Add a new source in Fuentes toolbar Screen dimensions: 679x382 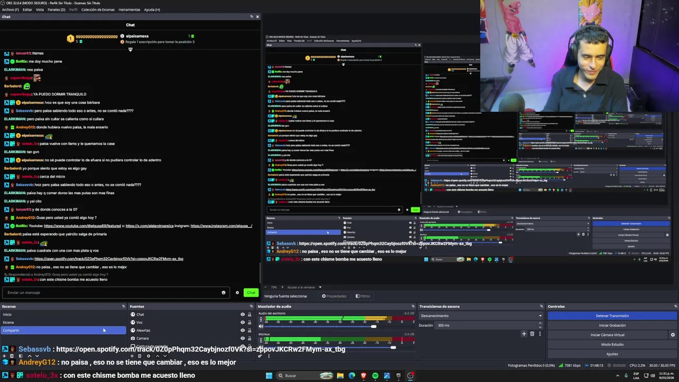132,355
